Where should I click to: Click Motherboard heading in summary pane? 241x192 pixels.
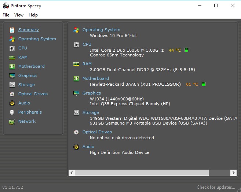coord(96,78)
